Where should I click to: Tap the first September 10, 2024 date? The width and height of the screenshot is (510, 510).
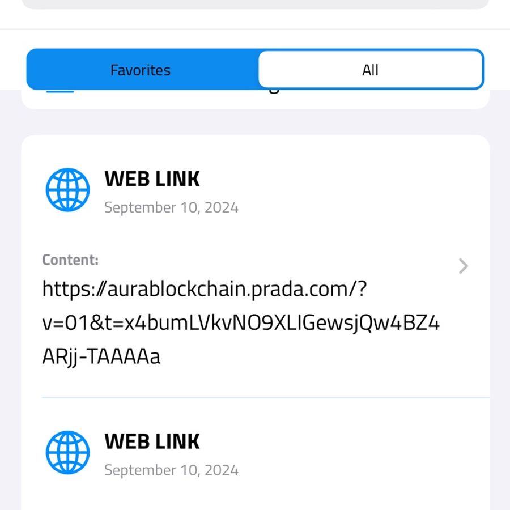[171, 207]
